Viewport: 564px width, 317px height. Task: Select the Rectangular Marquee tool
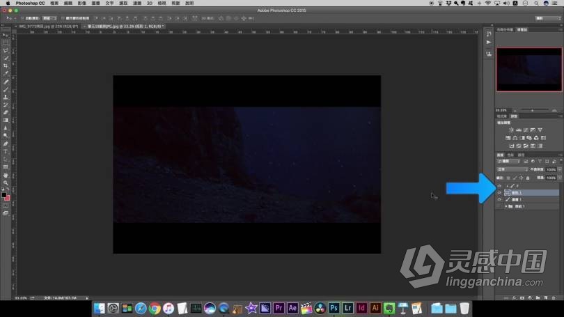6,42
